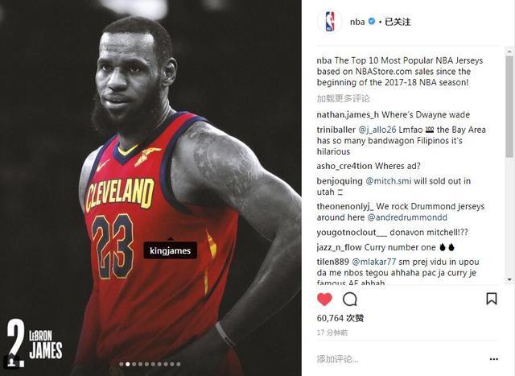515x376 pixels.
Task: Open the three-dot more options menu
Action: [493, 359]
